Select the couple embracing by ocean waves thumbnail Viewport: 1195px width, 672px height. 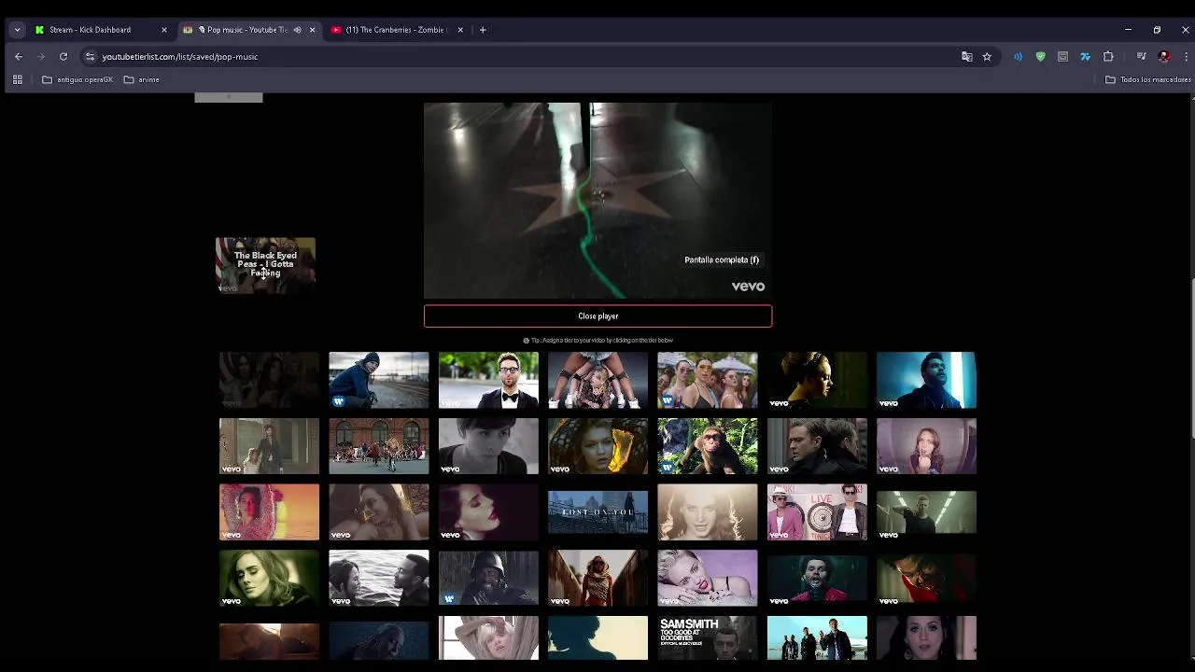(378, 578)
